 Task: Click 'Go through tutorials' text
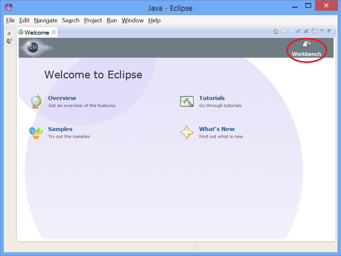pos(221,106)
